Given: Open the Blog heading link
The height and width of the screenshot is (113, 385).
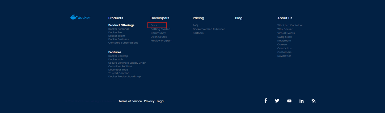Looking at the screenshot, I should tap(239, 18).
